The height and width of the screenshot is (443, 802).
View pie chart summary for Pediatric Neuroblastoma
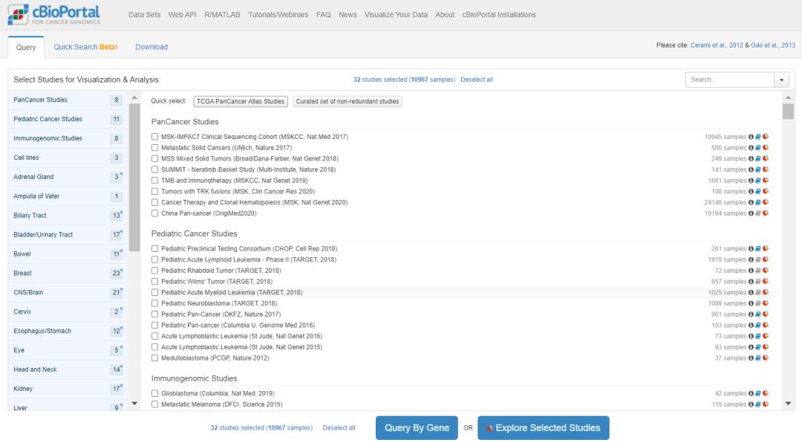[x=766, y=303]
